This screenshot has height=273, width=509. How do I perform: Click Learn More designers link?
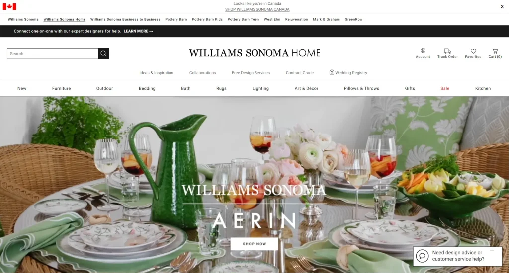pos(138,31)
